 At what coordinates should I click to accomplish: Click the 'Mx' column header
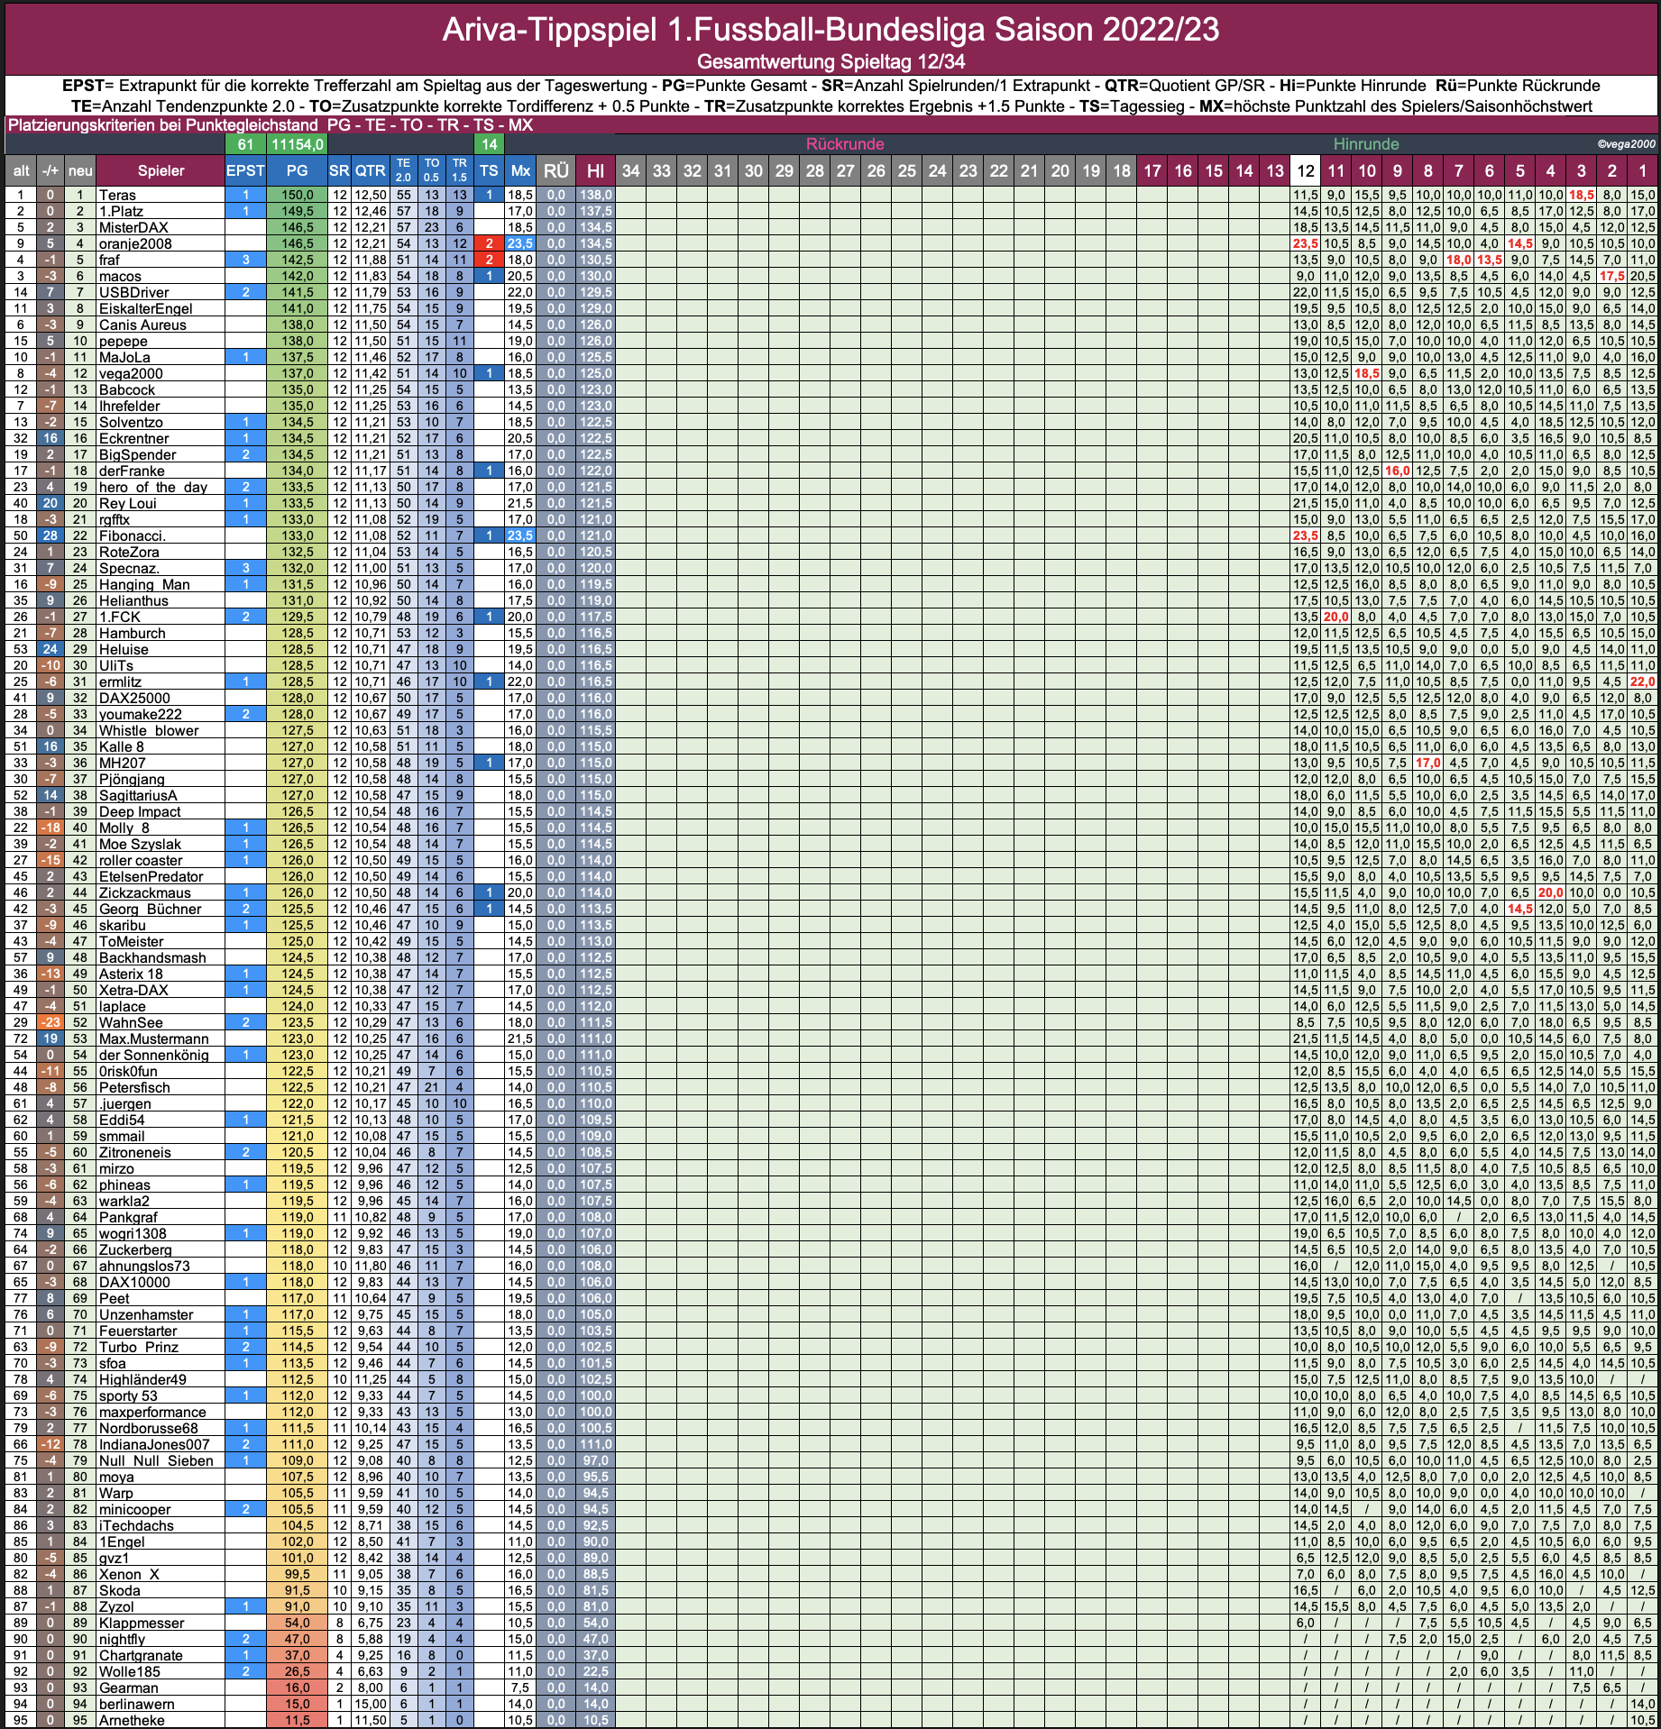[x=520, y=170]
